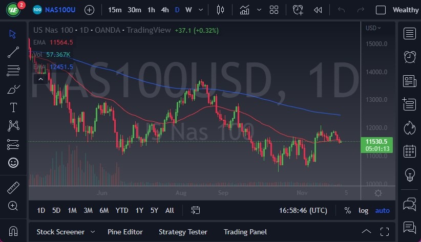Open the Fibonacci retracement tools
The height and width of the screenshot is (242, 421).
(13, 71)
